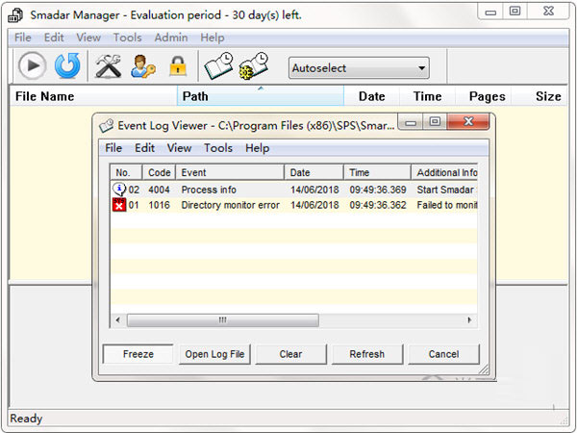
Task: Sort by Date column in Smadar Manager
Action: coord(371,96)
